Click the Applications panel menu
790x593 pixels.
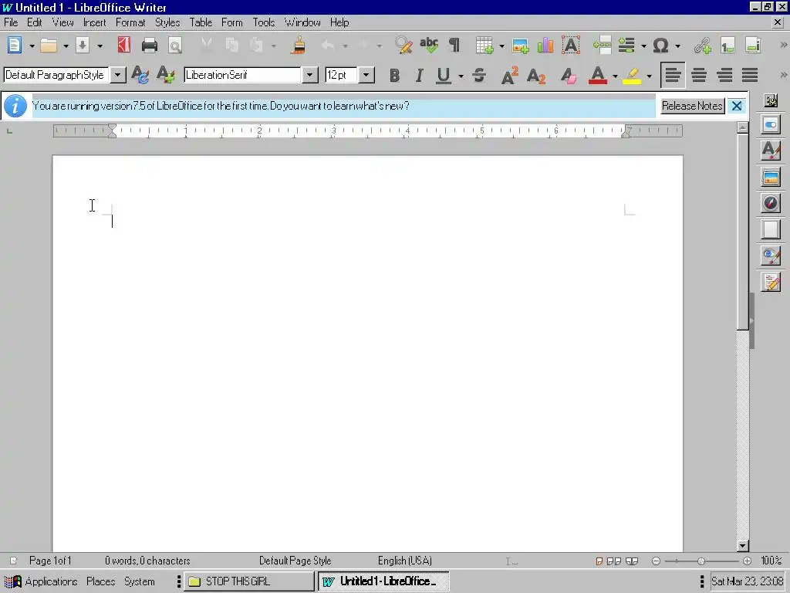pyautogui.click(x=42, y=581)
